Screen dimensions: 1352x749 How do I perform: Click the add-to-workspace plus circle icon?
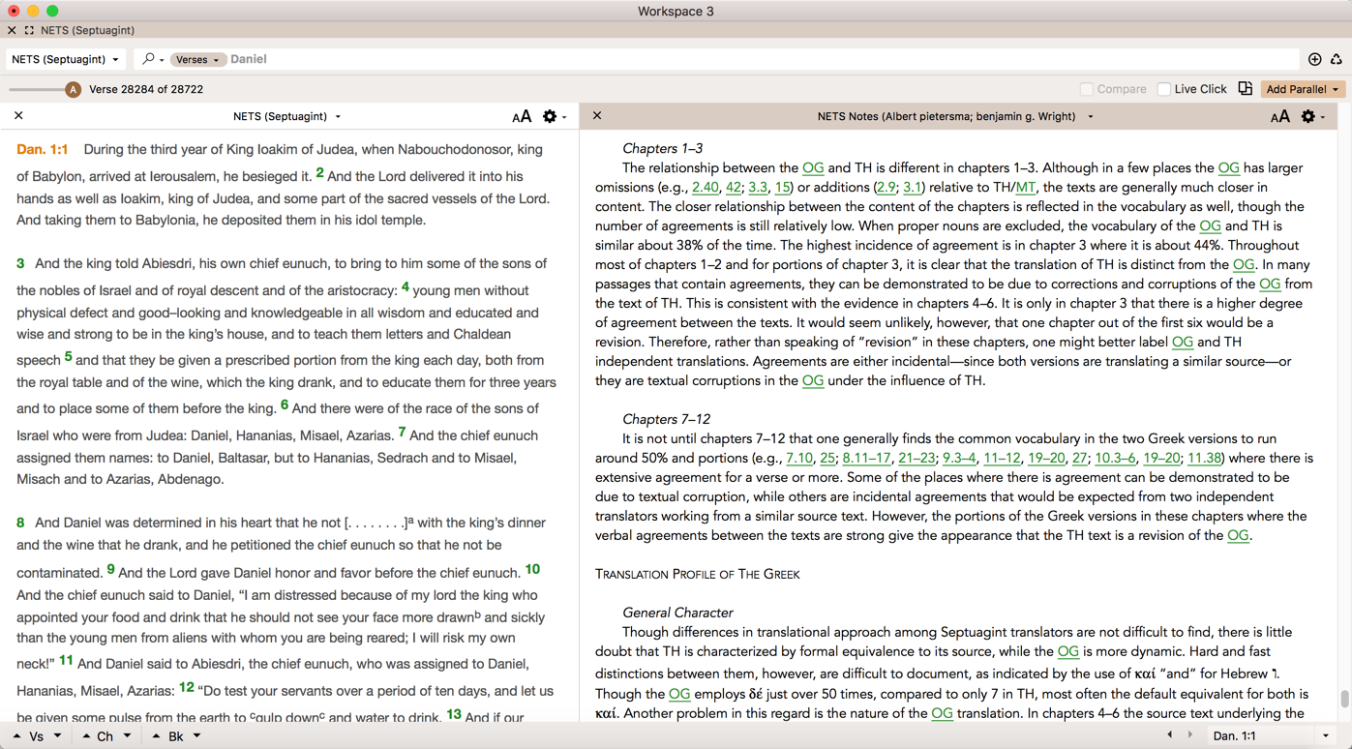coord(1314,59)
